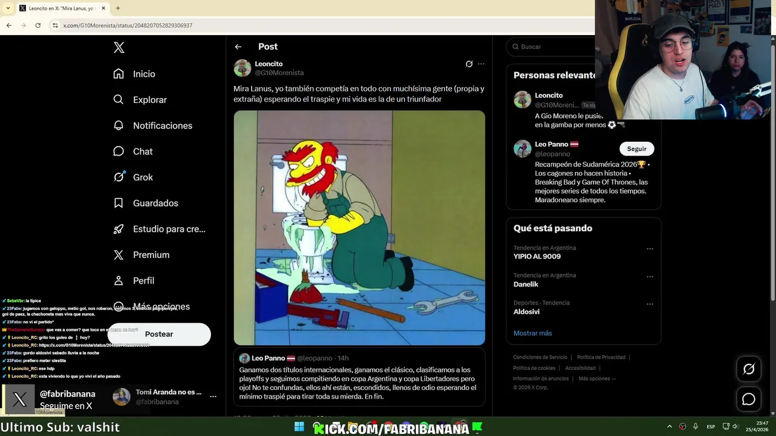
Task: Click the X logo in sidebar
Action: tap(119, 48)
